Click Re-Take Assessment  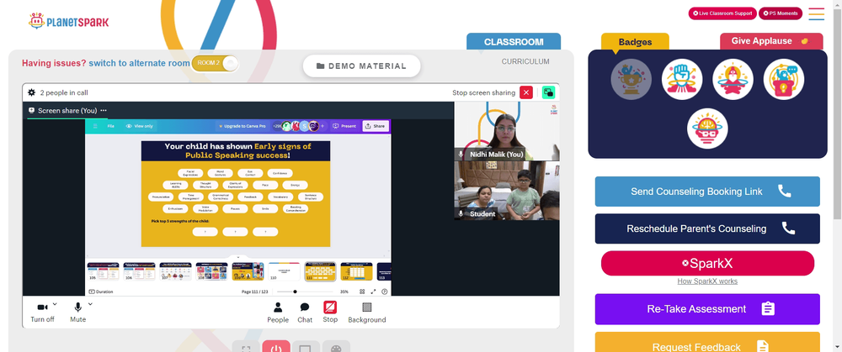[707, 309]
